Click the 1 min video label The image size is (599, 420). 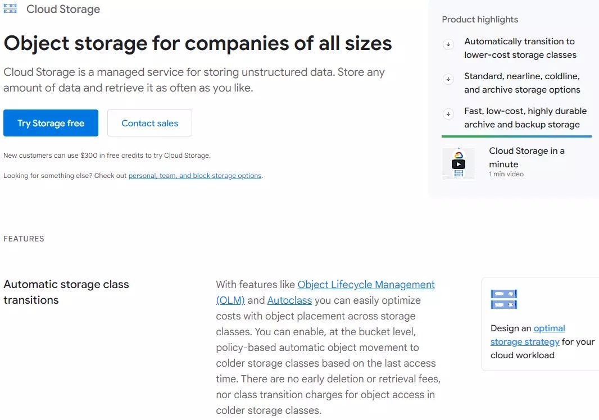[x=505, y=174]
